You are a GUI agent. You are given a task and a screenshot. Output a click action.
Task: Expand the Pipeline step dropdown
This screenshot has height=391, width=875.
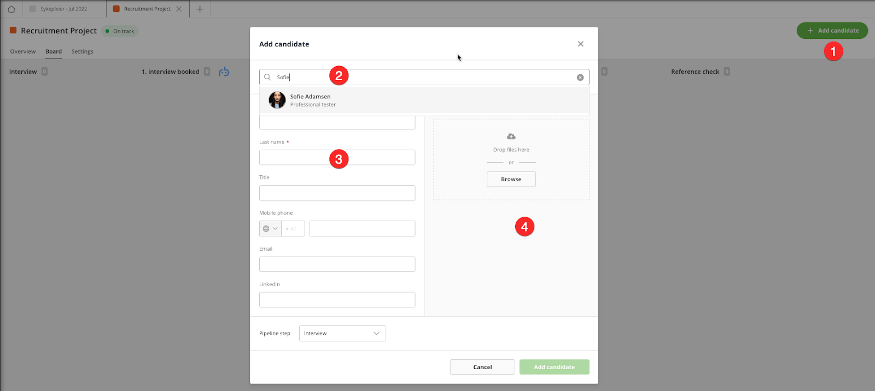coord(342,333)
